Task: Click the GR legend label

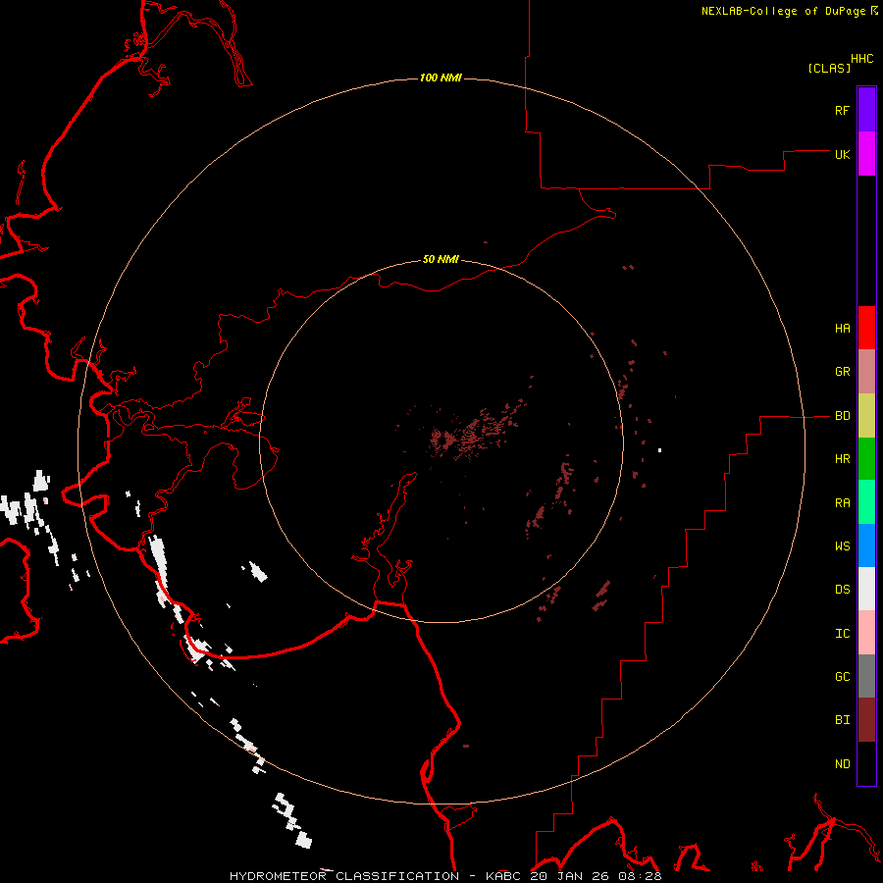Action: coord(843,372)
